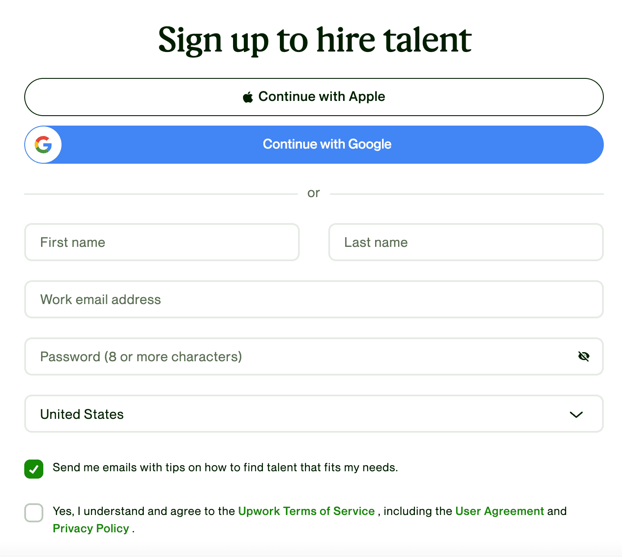Open the United States country selector

314,414
